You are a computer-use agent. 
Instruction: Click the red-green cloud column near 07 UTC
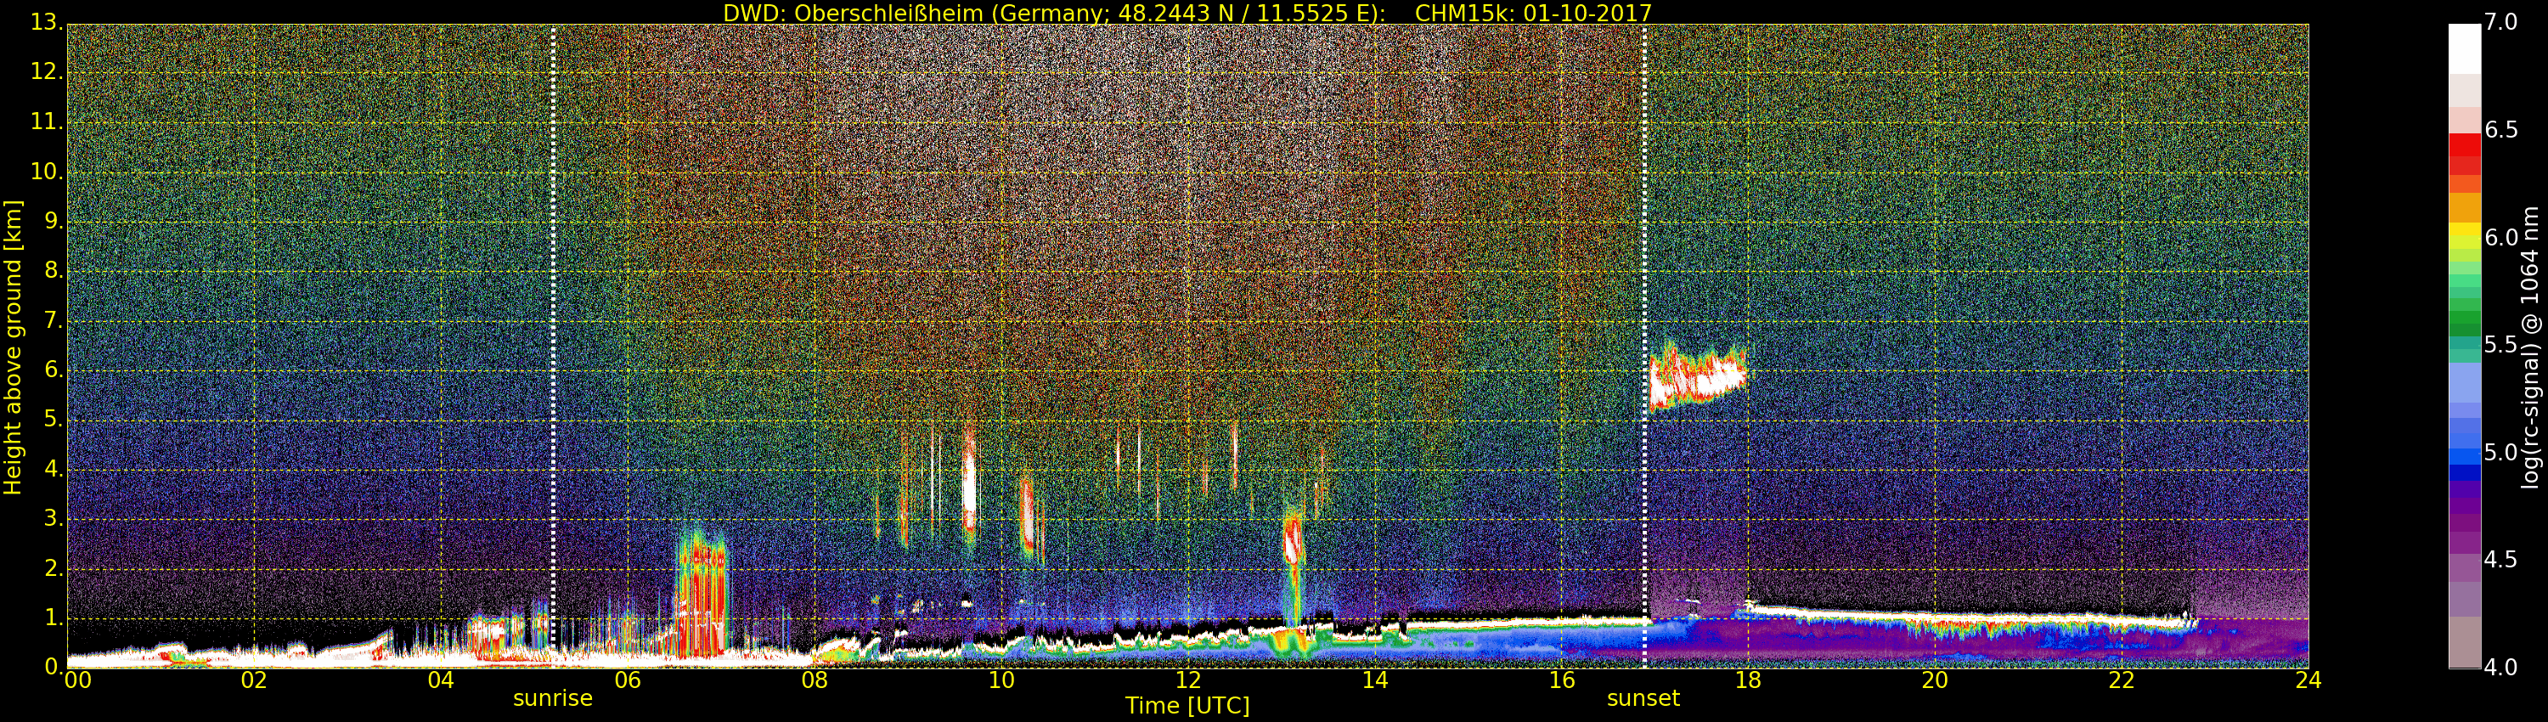point(702,594)
